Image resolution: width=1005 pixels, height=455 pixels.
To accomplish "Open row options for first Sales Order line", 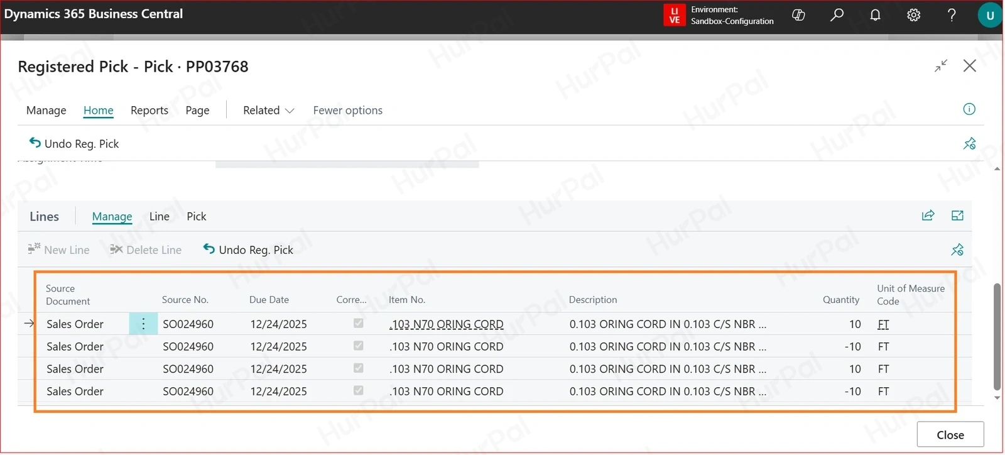I will click(143, 324).
